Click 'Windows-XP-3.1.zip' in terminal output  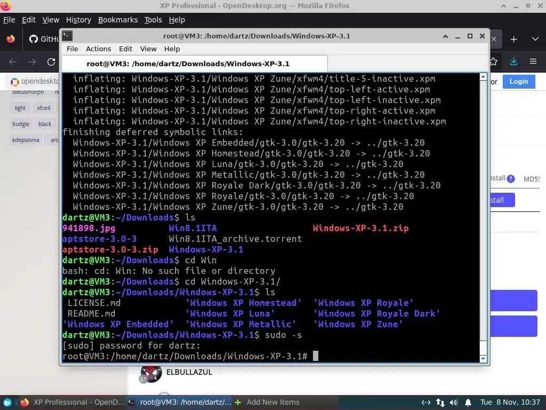(361, 228)
